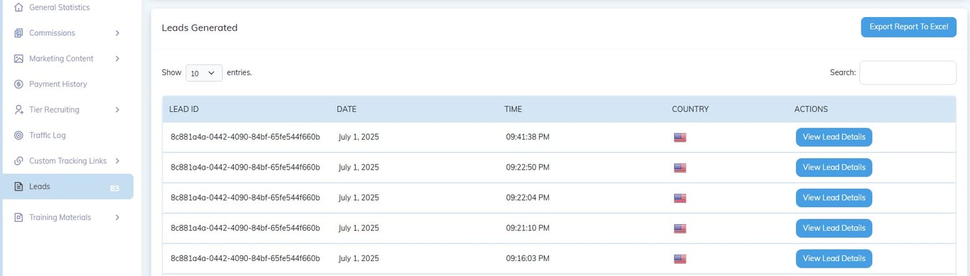Expand the Training Materials submenu chevron
Image resolution: width=970 pixels, height=276 pixels.
click(117, 217)
